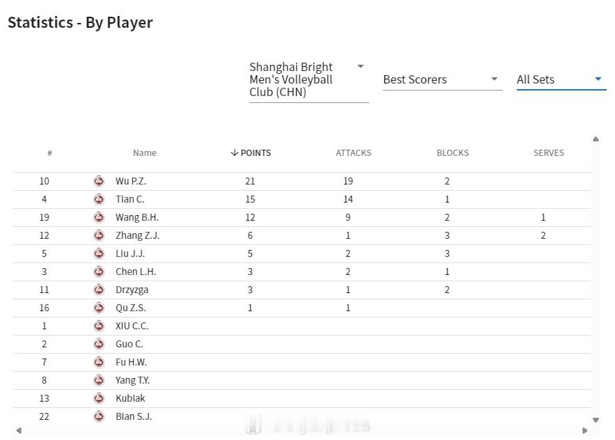The width and height of the screenshot is (615, 440).
Task: Click the team logo beside Drzyzga
Action: pyautogui.click(x=99, y=290)
